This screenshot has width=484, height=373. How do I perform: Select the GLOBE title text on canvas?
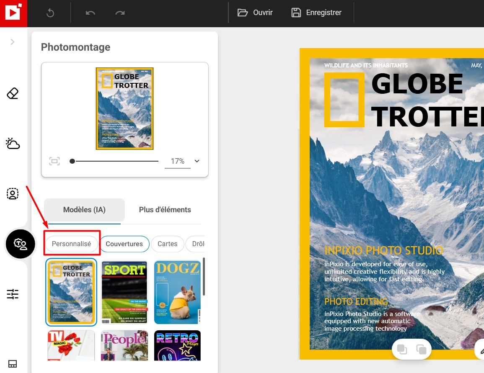click(417, 84)
